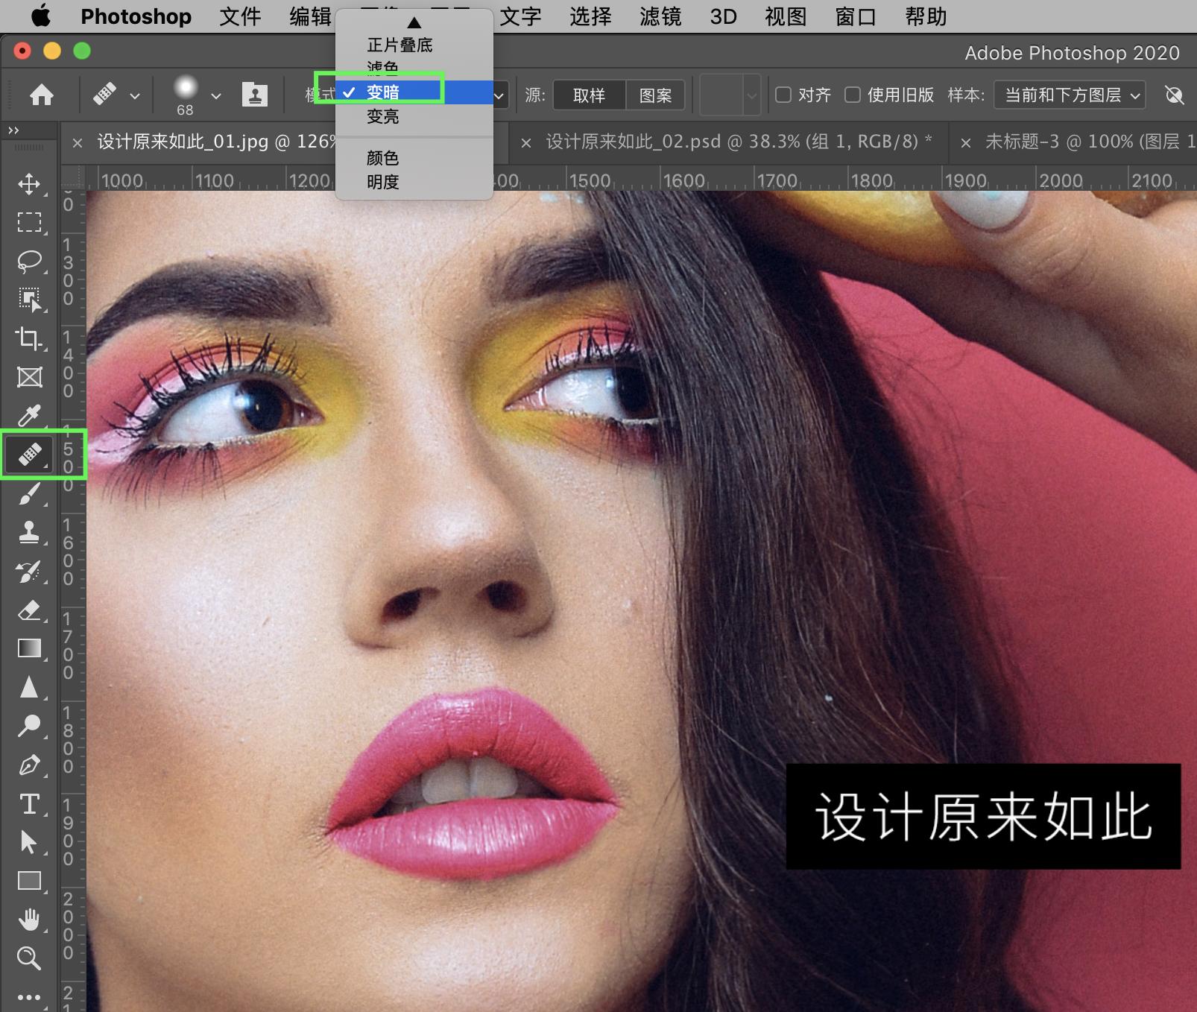This screenshot has height=1012, width=1197.
Task: Select the Gradient tool
Action: 29,648
